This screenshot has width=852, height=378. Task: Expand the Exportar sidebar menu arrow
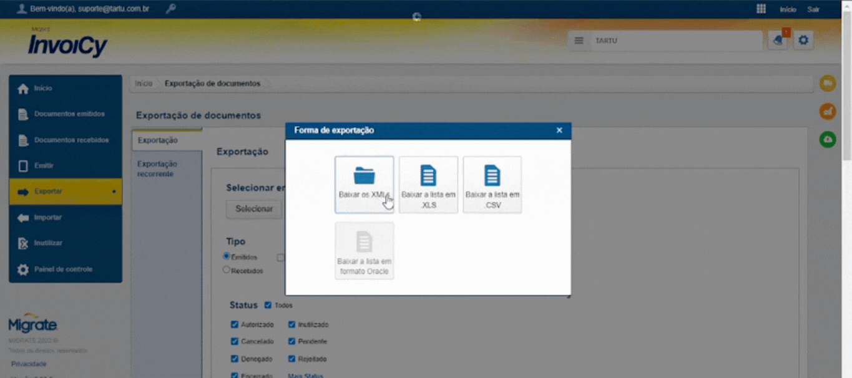114,191
